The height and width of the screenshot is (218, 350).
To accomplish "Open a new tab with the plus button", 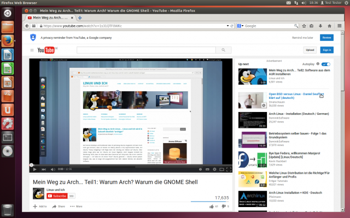I will 80,17.
